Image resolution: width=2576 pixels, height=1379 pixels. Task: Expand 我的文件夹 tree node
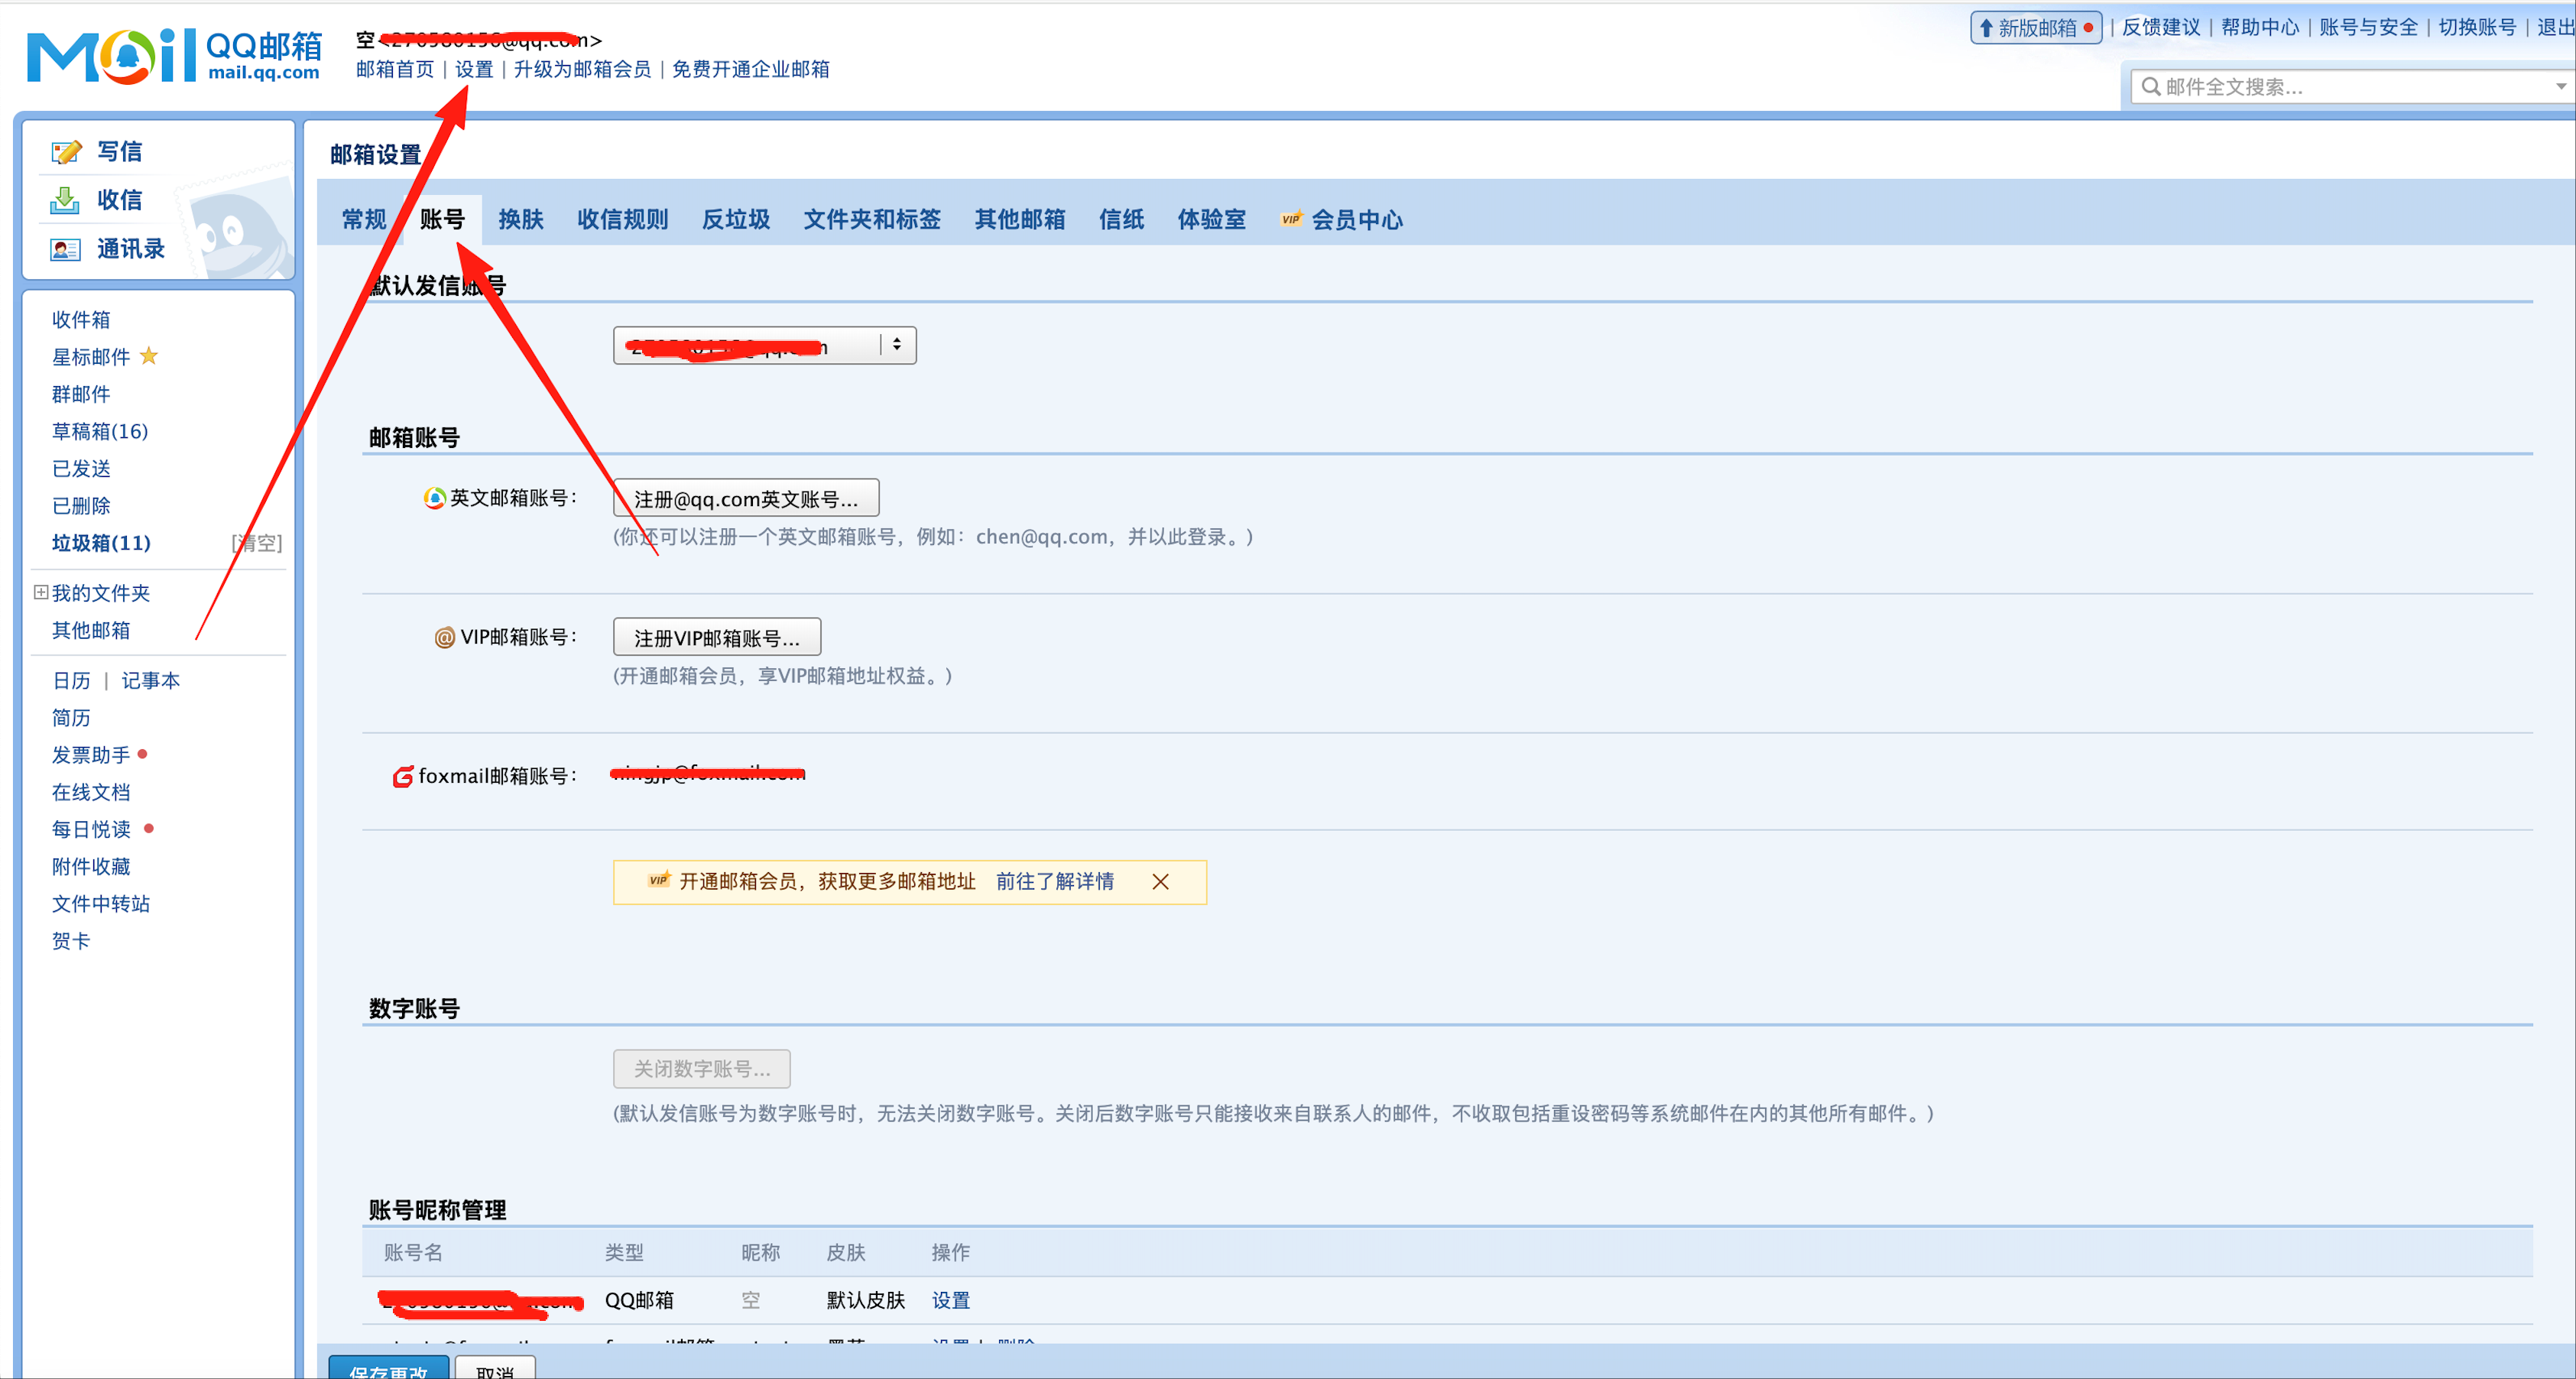coord(41,592)
